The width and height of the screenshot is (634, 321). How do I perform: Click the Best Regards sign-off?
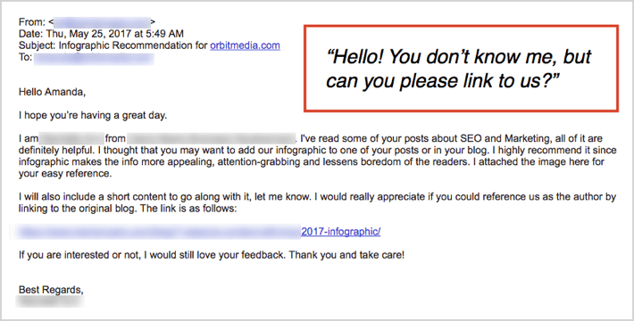(x=51, y=290)
